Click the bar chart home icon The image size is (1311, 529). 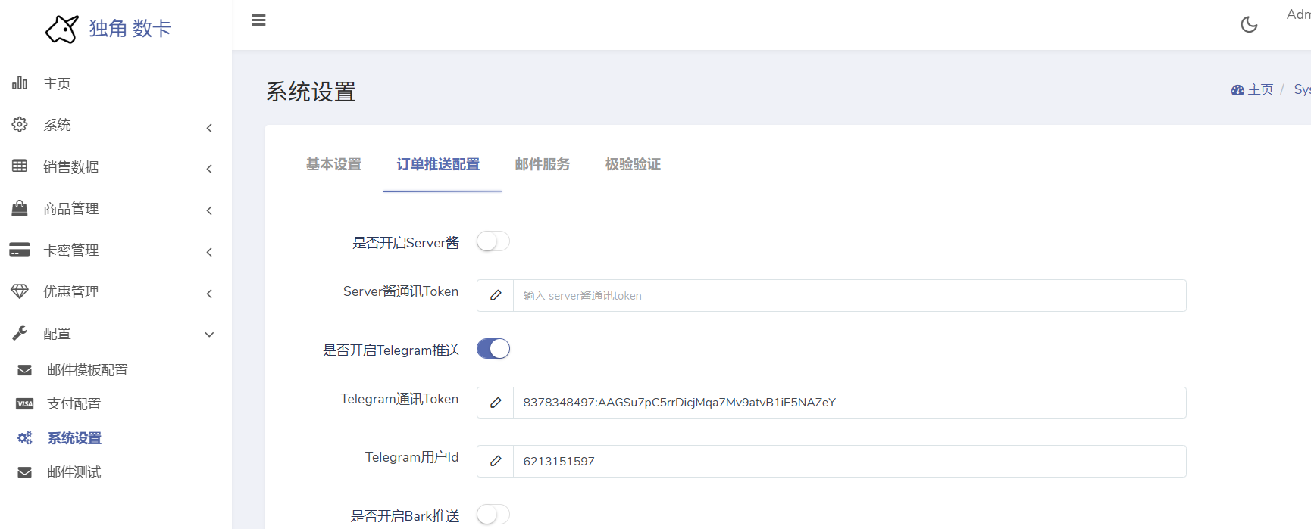[x=20, y=83]
